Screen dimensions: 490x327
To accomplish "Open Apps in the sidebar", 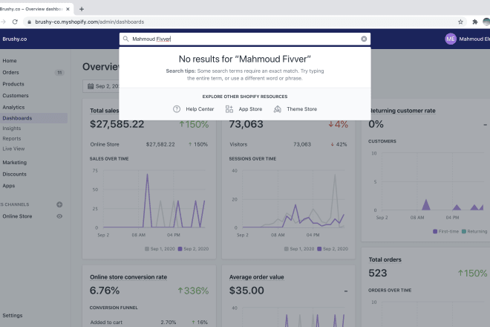I will click(9, 186).
